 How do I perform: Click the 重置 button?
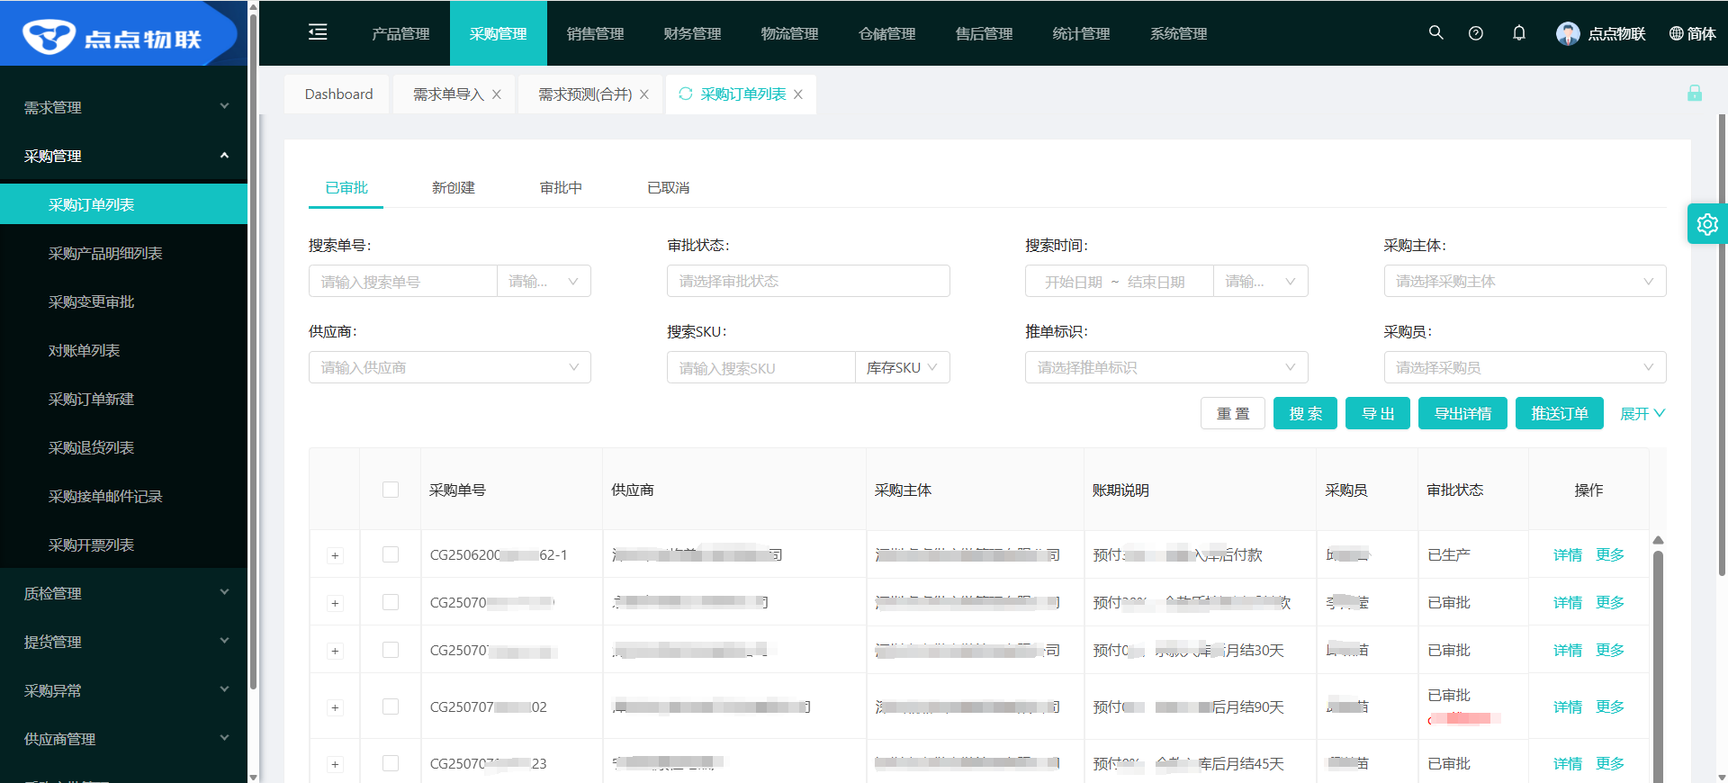point(1233,413)
